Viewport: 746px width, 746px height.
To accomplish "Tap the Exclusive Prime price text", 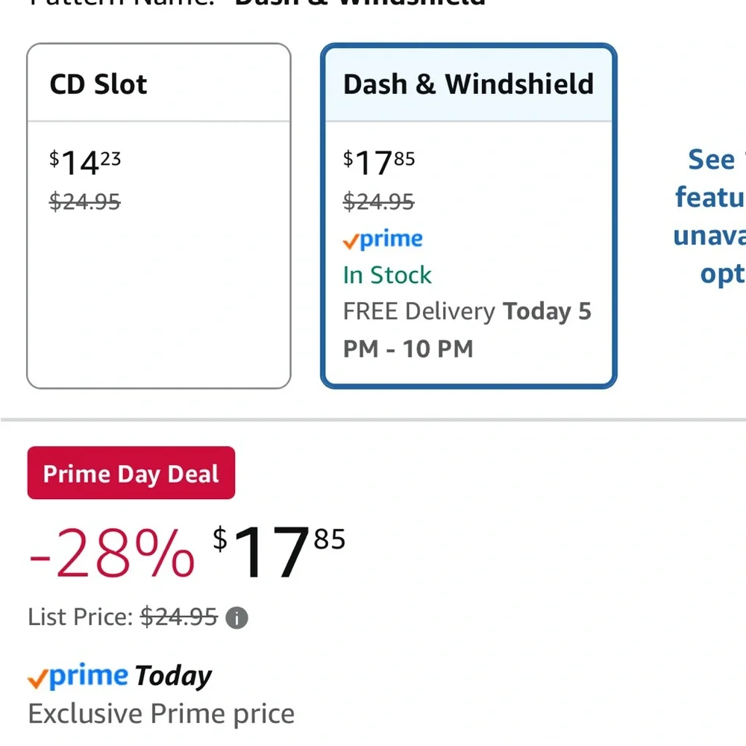I will click(x=161, y=714).
